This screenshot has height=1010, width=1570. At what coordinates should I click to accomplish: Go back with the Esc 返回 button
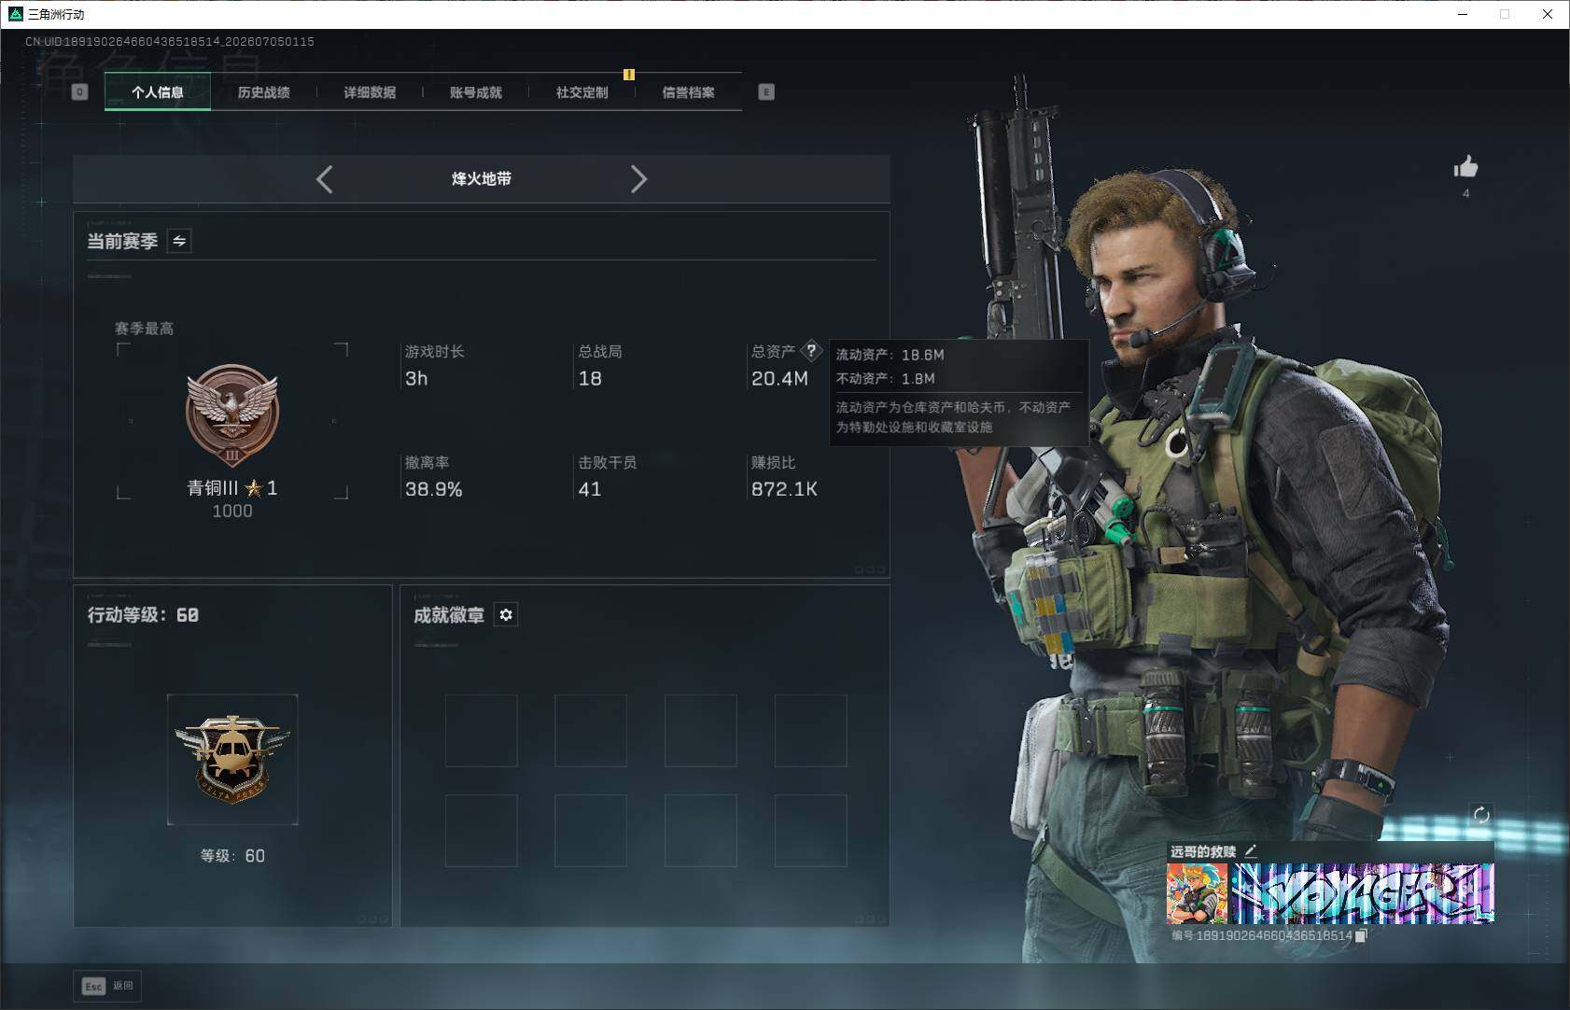click(107, 986)
